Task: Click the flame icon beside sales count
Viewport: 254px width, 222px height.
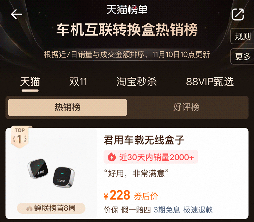Action: coord(112,157)
